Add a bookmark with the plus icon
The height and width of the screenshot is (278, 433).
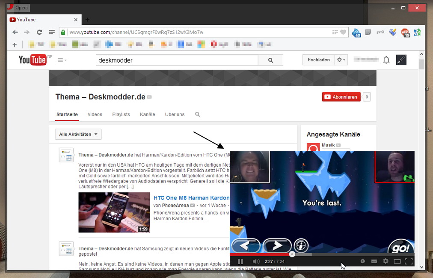[15, 45]
